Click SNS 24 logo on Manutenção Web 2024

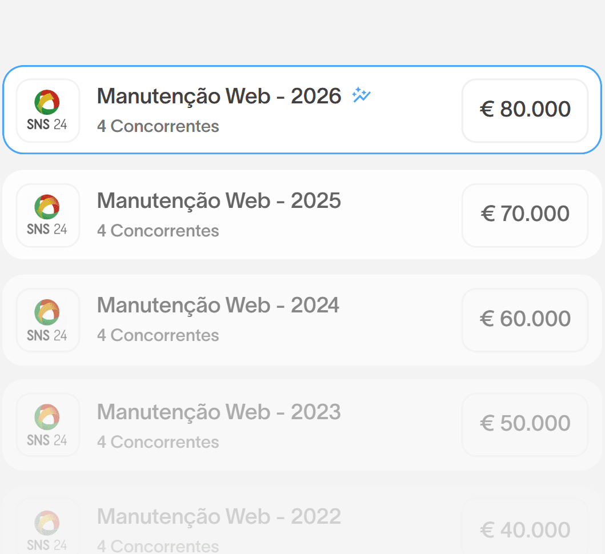[48, 320]
